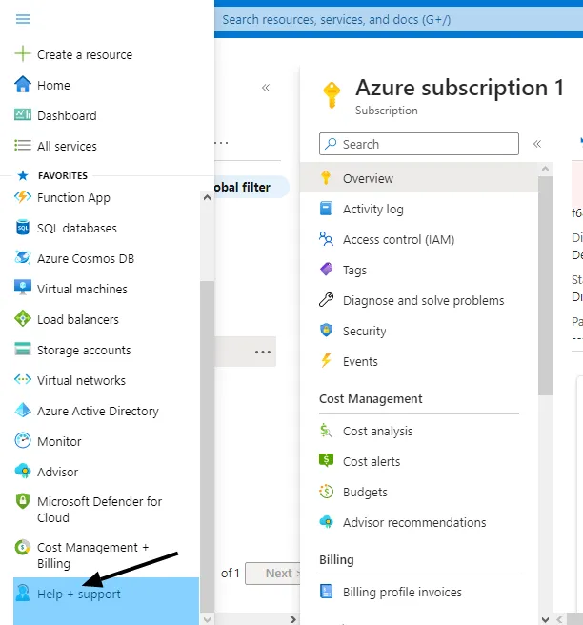This screenshot has width=583, height=625.
Task: Open Create a resource
Action: [x=85, y=54]
